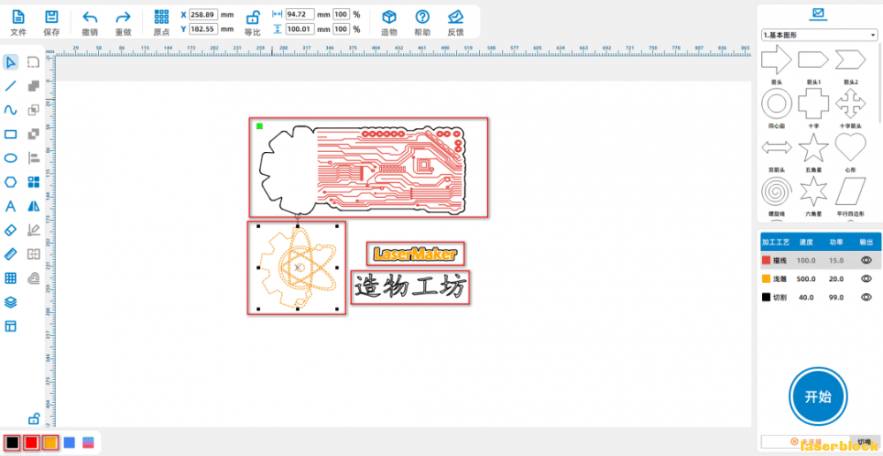Viewport: 883px width, 456px height.
Task: Click the X coordinate field
Action: click(x=203, y=14)
